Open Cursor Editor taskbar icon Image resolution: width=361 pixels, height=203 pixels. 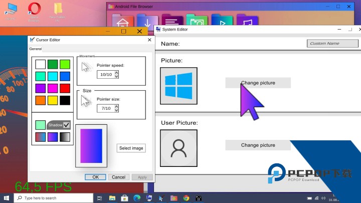(161, 198)
